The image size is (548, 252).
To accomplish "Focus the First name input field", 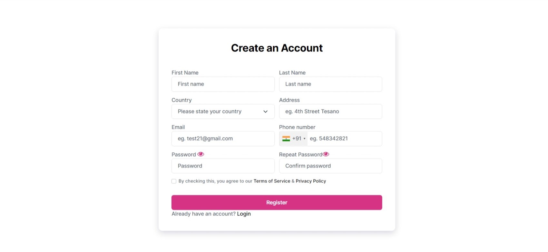I will [x=223, y=84].
